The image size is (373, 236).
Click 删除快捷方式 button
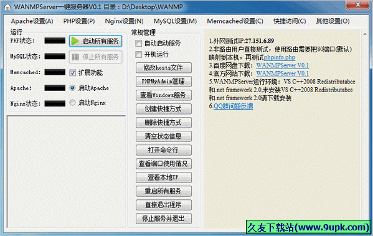(164, 123)
